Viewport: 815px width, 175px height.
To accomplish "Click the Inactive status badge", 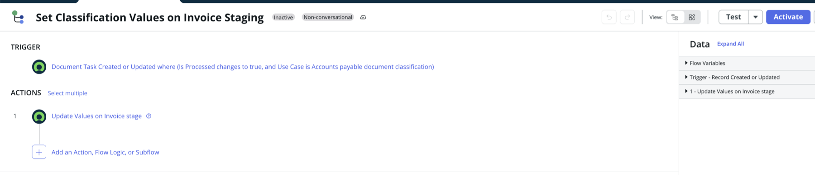I will (283, 17).
